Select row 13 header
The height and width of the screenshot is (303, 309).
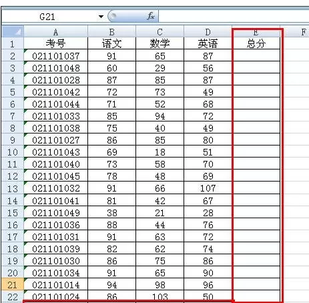pyautogui.click(x=13, y=188)
